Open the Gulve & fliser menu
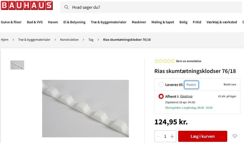 coord(11,22)
